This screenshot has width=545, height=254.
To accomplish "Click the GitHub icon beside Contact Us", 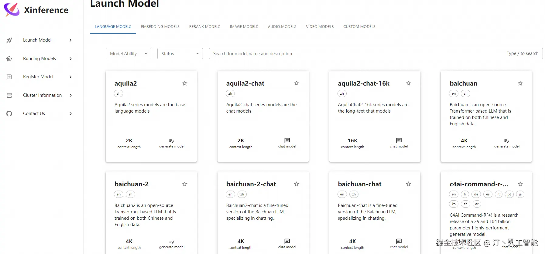I will point(9,113).
